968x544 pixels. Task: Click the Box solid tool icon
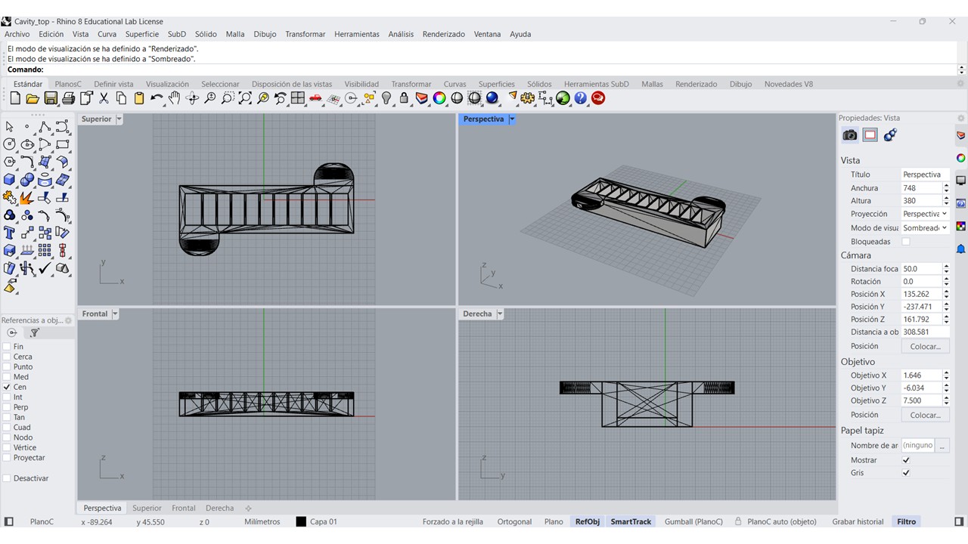[10, 180]
